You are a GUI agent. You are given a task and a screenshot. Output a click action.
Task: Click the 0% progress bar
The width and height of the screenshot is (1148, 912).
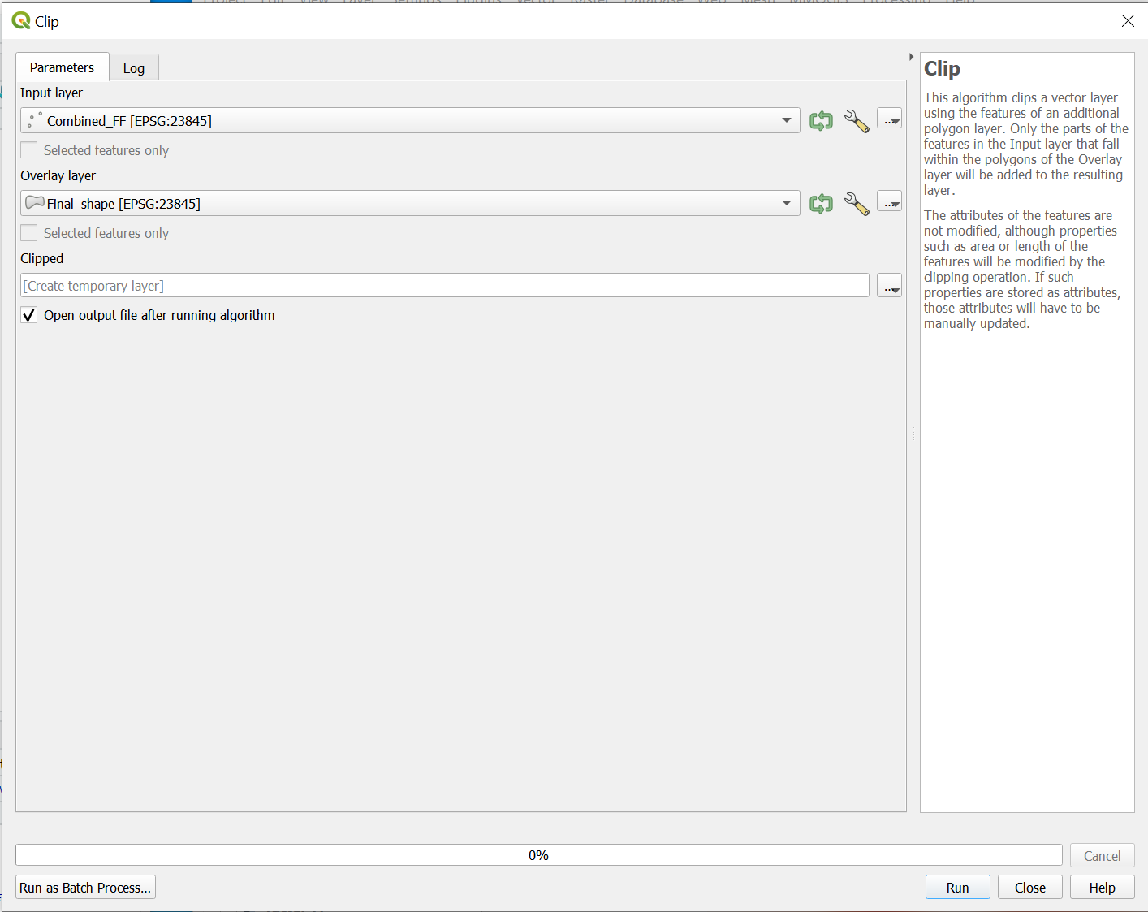pos(538,855)
